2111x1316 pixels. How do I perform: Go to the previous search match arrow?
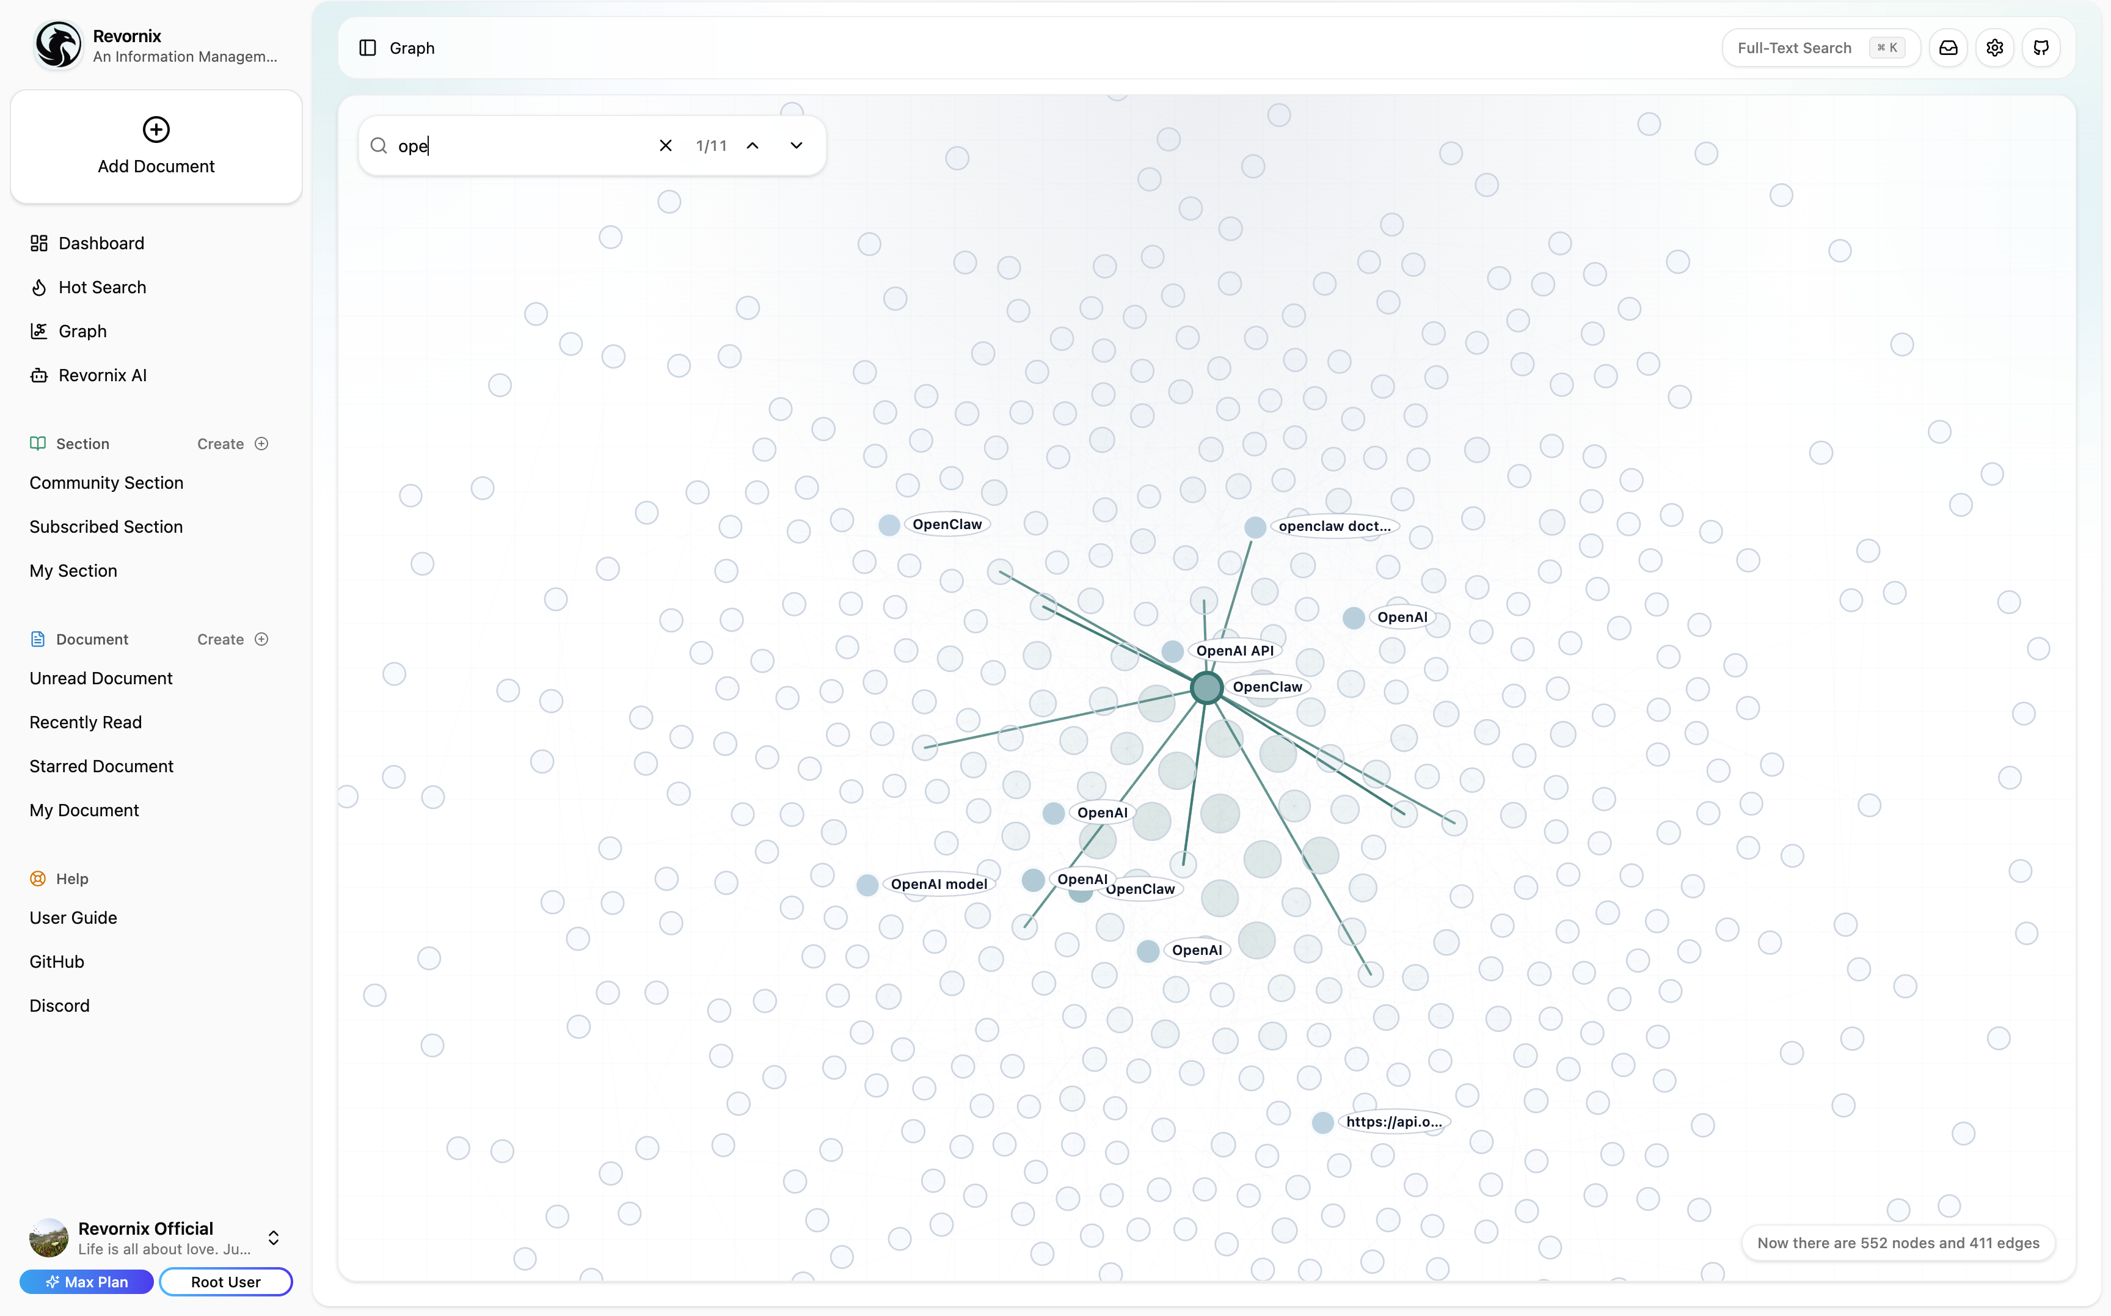753,145
